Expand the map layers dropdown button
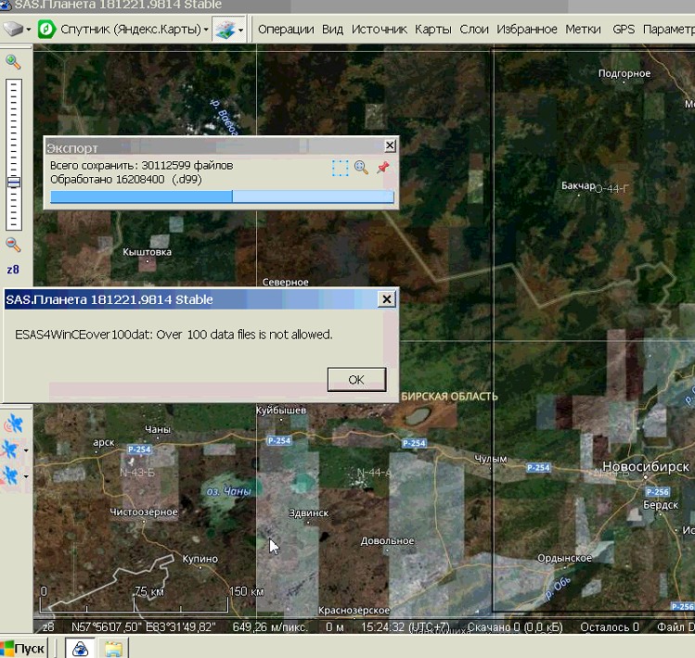The image size is (695, 658). click(x=241, y=30)
